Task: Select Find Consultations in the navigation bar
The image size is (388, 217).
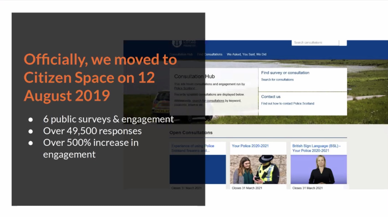Action: pos(210,54)
